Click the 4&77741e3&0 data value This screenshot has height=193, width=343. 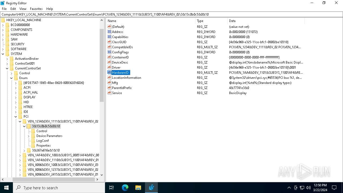(239, 88)
